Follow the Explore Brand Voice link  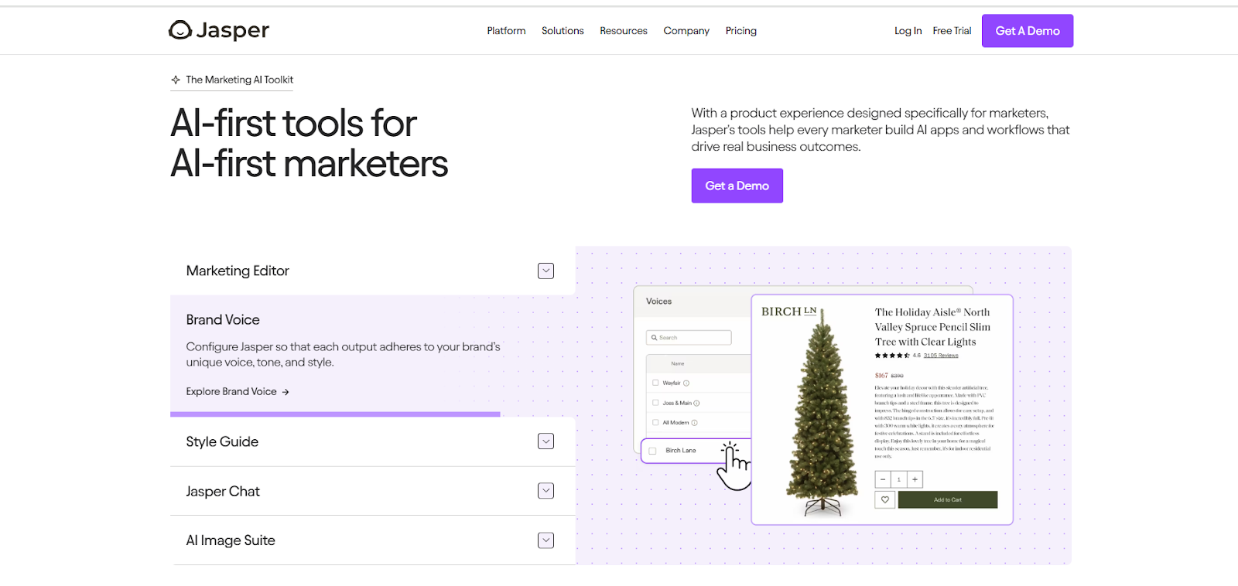click(x=238, y=392)
